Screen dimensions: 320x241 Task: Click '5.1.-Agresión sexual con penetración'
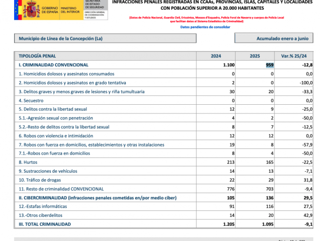pos(56,118)
